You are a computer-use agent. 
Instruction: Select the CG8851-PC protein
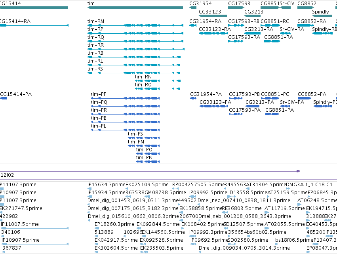pos(270,98)
